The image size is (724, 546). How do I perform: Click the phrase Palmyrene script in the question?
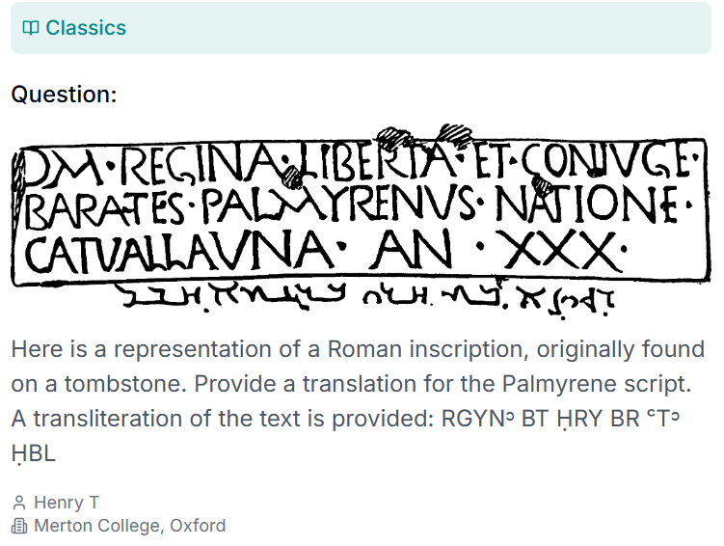597,383
